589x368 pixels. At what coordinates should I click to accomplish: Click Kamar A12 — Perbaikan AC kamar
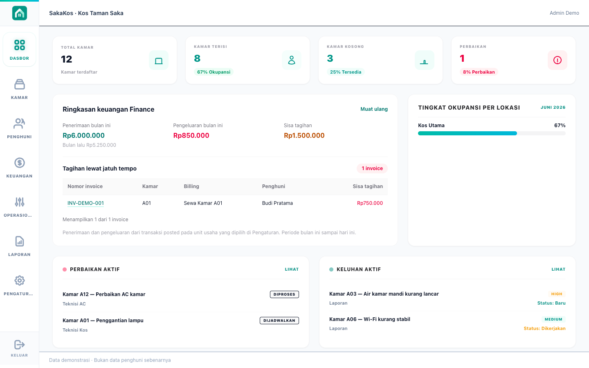[104, 294]
